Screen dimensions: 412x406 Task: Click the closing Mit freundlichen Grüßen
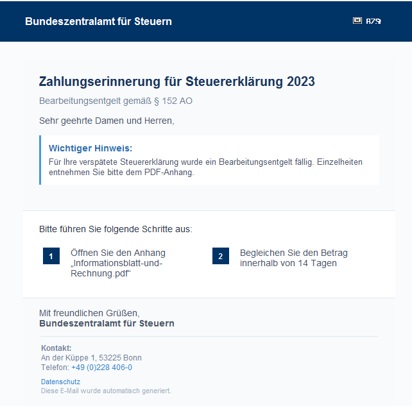(x=89, y=313)
